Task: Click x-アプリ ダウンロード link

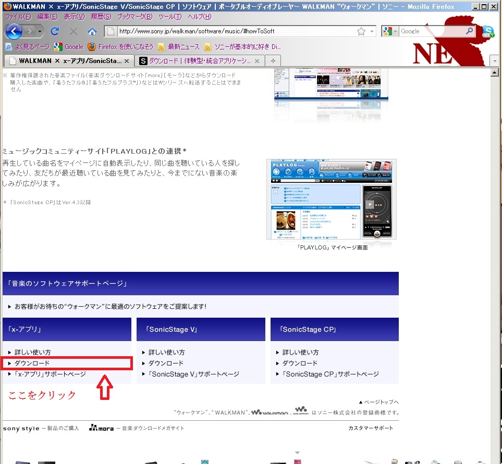Action: [x=32, y=363]
